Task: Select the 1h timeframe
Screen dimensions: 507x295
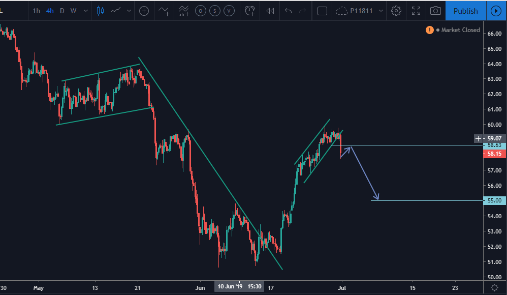Action: pyautogui.click(x=36, y=11)
